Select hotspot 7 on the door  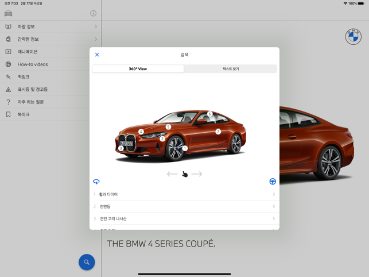click(x=218, y=132)
